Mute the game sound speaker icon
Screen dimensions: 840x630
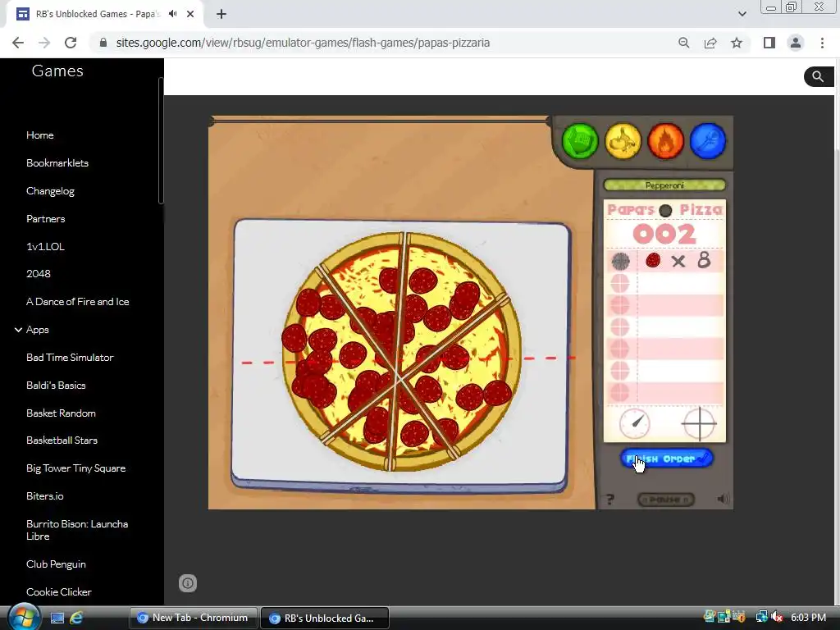723,500
